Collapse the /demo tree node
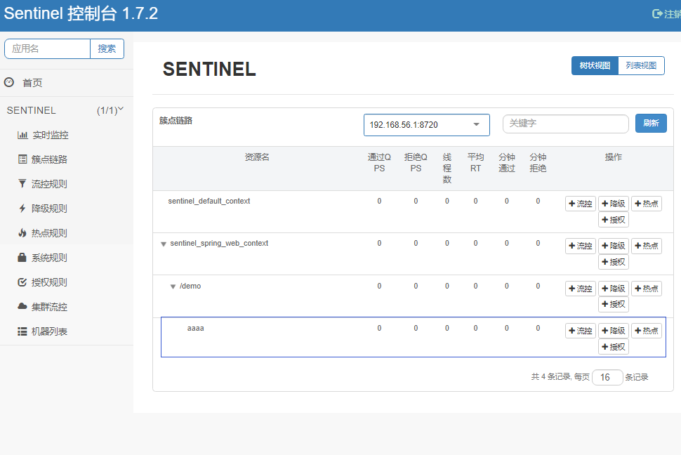This screenshot has width=681, height=455. click(173, 286)
